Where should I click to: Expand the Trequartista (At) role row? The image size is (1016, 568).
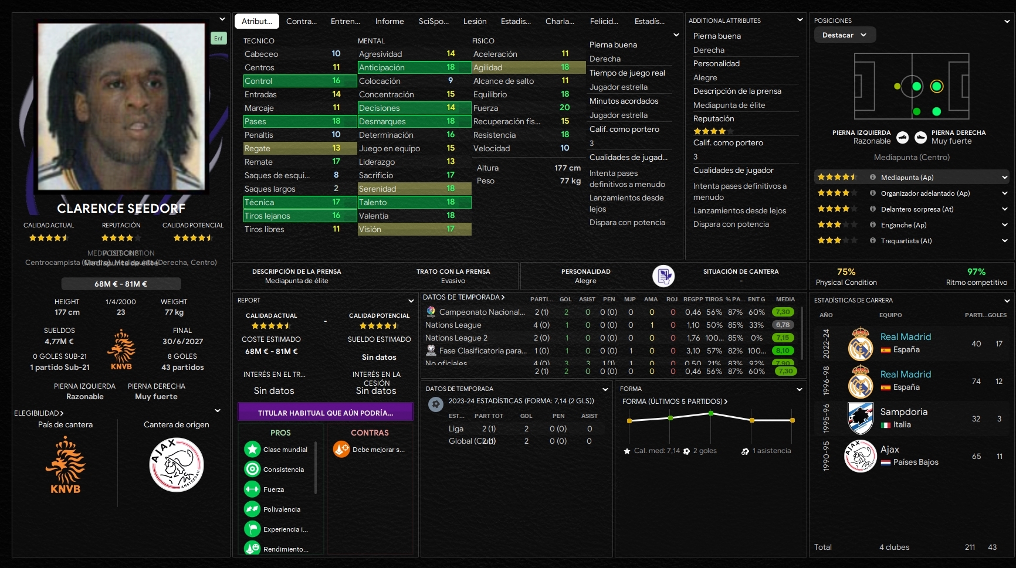tap(1004, 241)
